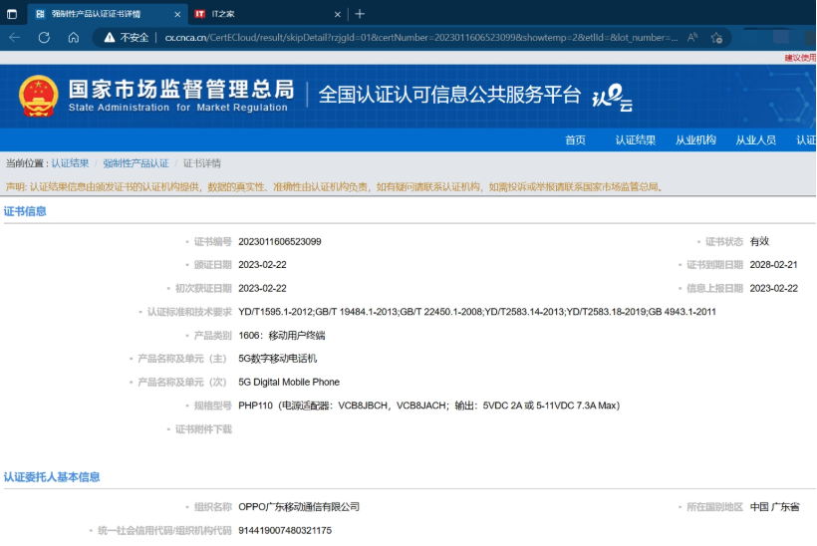Screen dimensions: 817x546
Task: Open 首页 in the navigation bar
Action: (575, 139)
